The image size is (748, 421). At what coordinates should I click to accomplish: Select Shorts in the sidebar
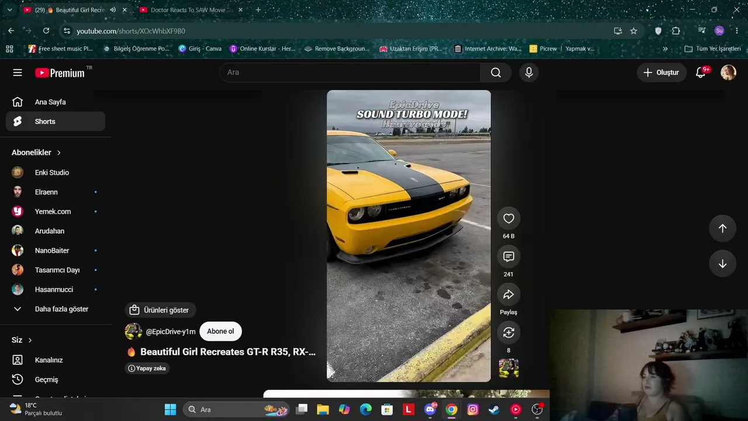pyautogui.click(x=56, y=122)
